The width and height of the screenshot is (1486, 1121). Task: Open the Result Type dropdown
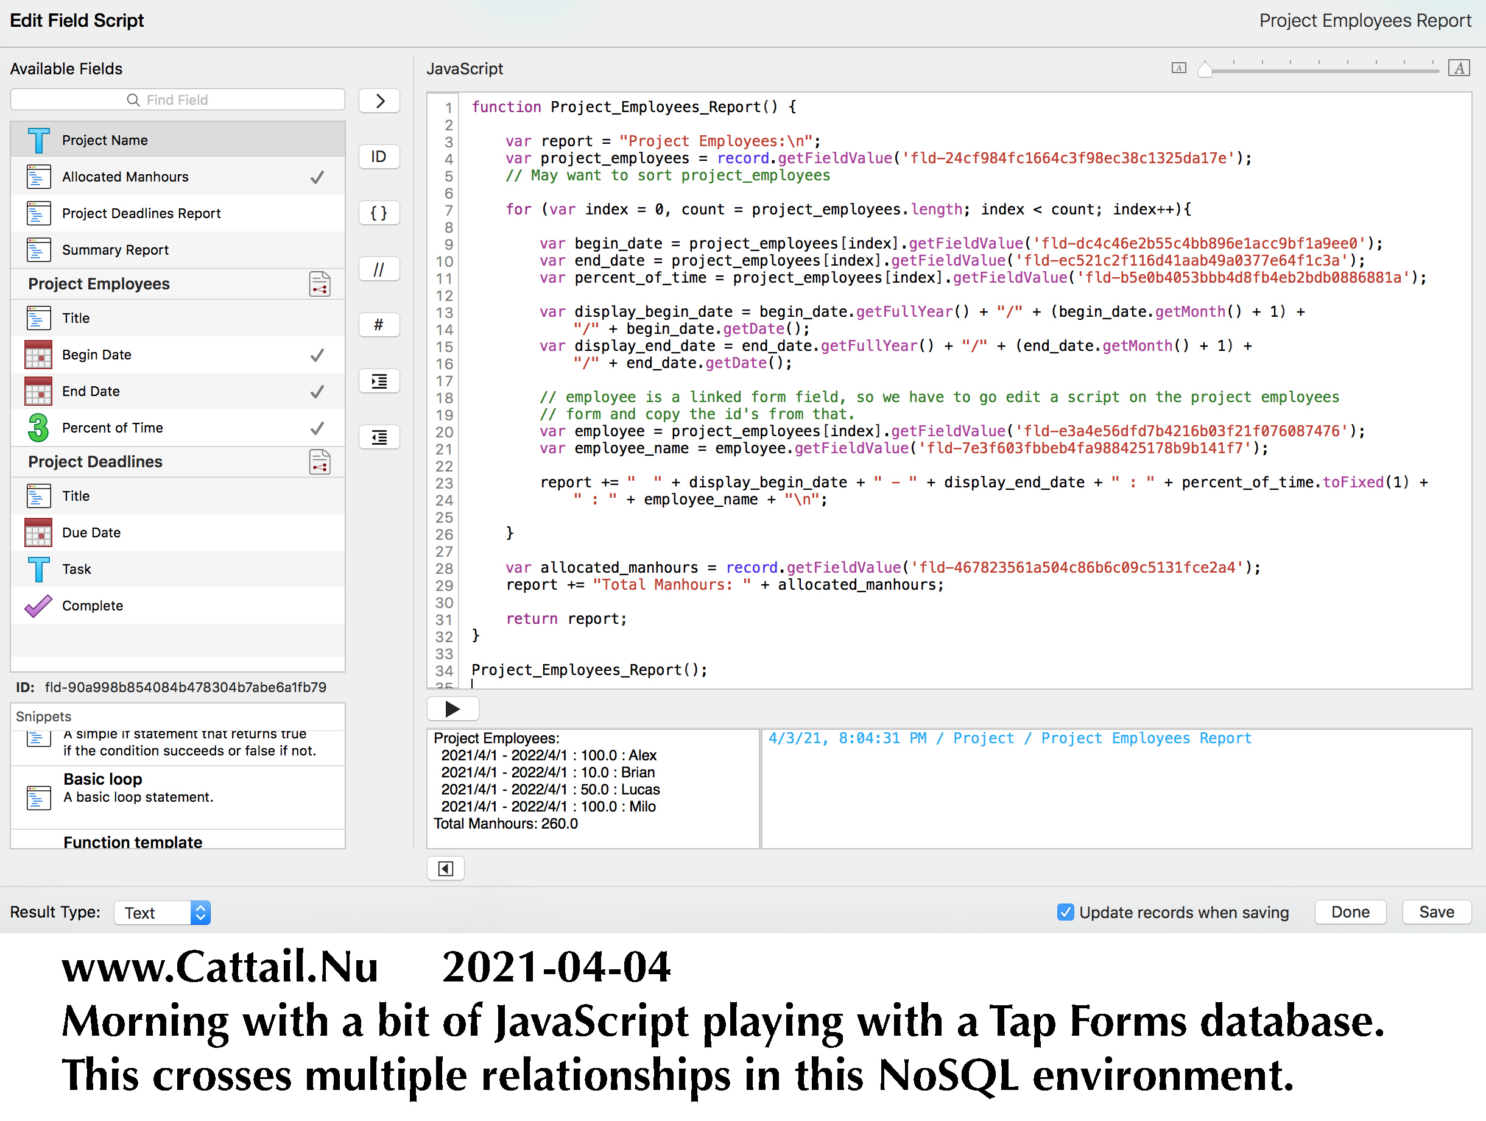click(x=162, y=913)
